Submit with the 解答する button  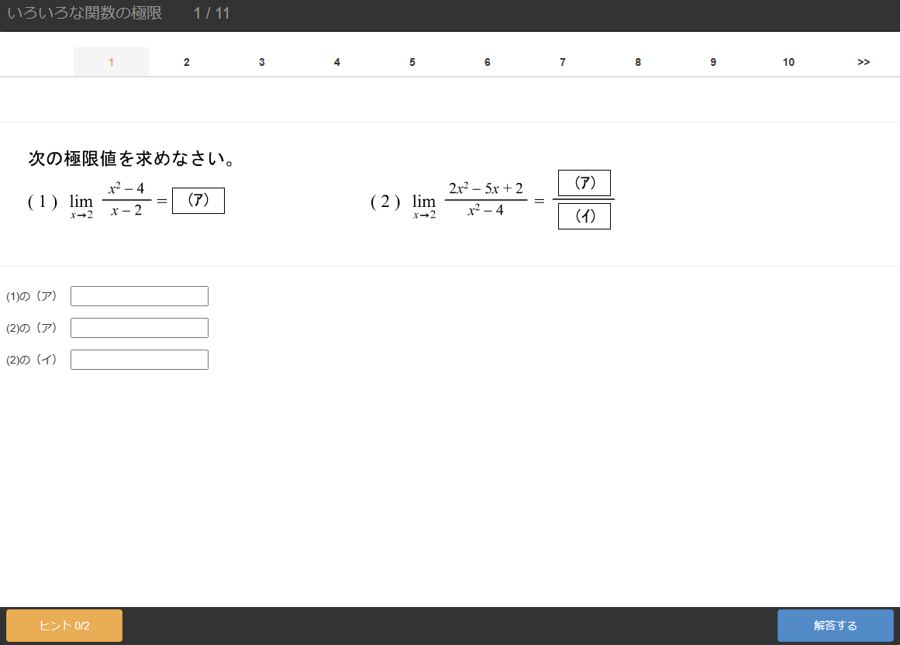point(835,626)
